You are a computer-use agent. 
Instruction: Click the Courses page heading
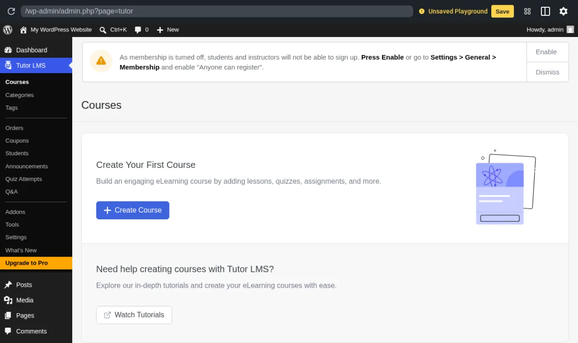click(101, 105)
